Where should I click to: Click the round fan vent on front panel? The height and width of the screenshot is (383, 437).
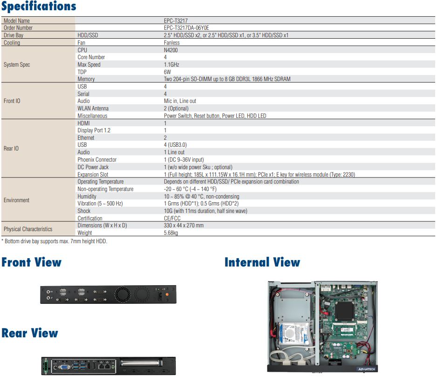coord(123,294)
